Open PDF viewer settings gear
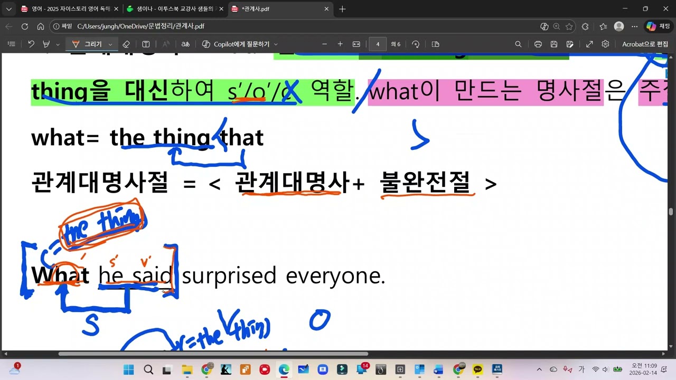The height and width of the screenshot is (380, 676). tap(605, 44)
